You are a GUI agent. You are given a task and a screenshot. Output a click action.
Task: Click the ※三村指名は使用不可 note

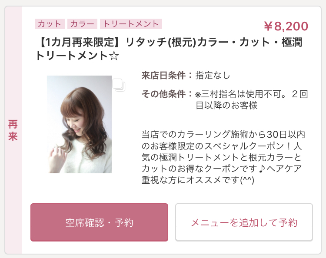[241, 94]
